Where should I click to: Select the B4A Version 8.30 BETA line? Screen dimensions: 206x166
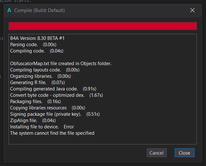coord(37,38)
